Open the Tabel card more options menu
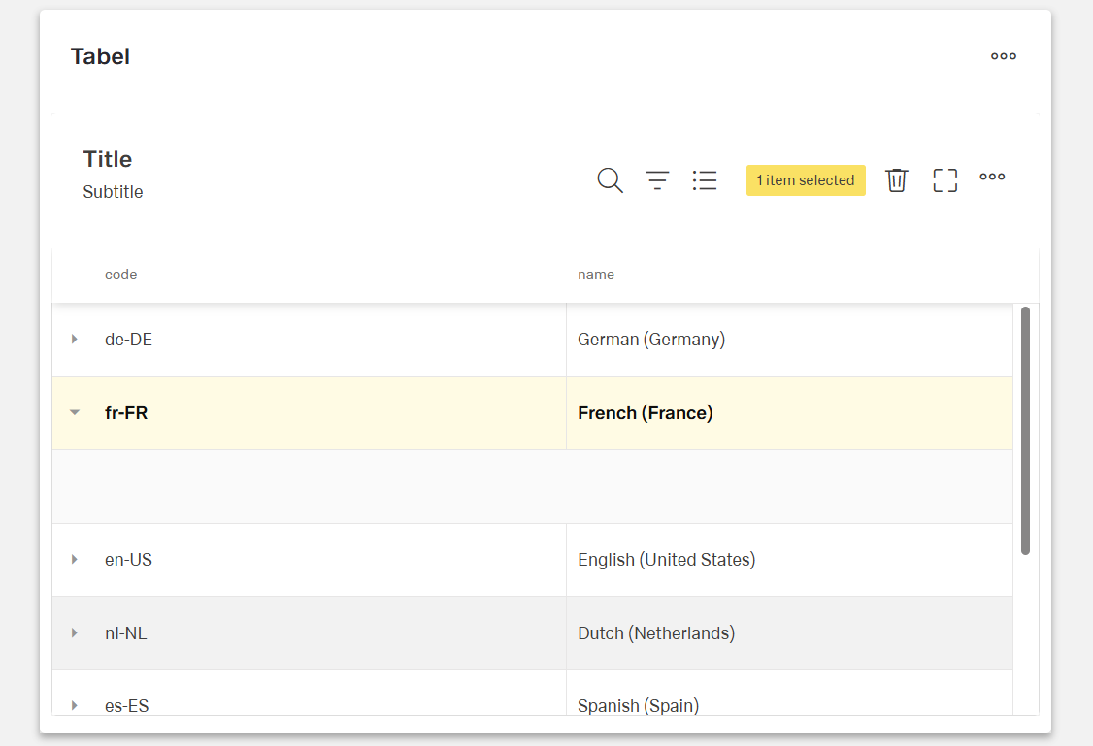This screenshot has height=746, width=1093. click(x=1004, y=56)
